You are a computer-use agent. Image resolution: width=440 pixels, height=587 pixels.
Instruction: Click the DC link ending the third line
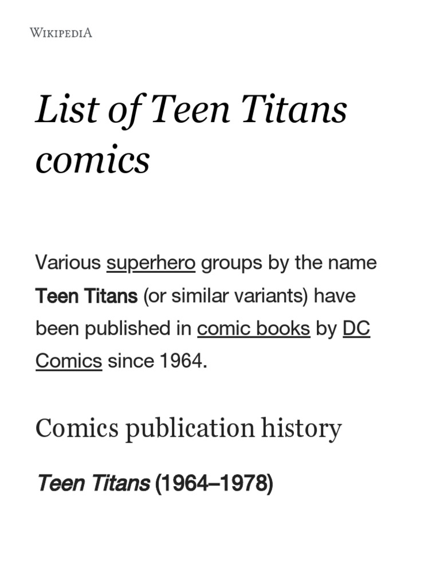point(356,329)
